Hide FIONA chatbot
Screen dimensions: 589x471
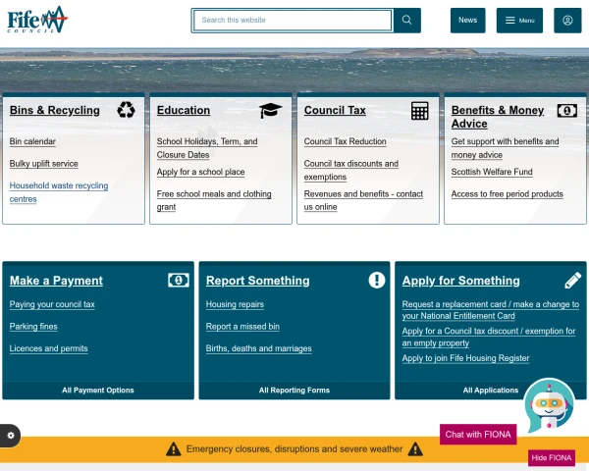552,458
